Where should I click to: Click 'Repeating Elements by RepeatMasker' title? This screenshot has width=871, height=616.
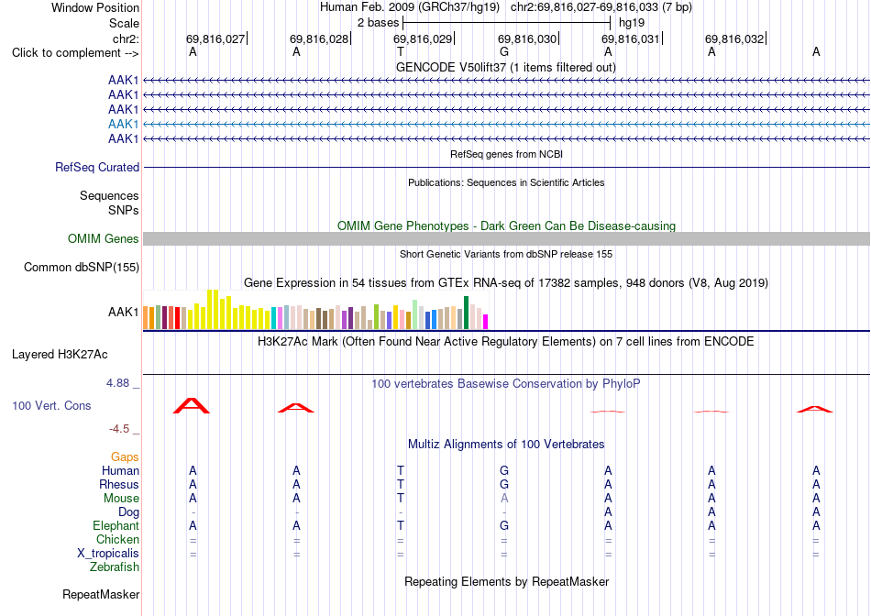point(507,581)
